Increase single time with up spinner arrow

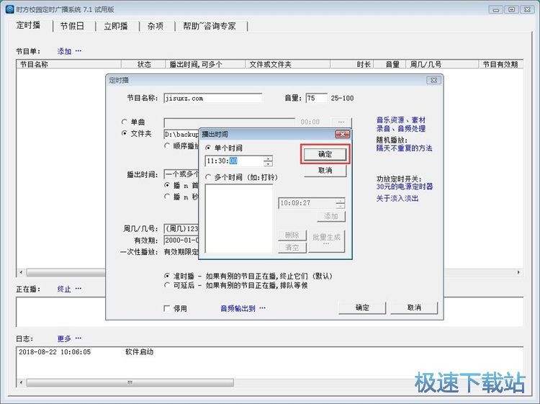coord(269,158)
